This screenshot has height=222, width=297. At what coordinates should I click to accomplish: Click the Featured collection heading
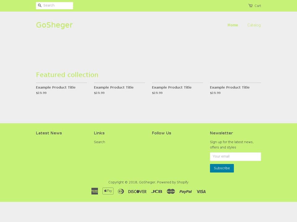pyautogui.click(x=67, y=75)
